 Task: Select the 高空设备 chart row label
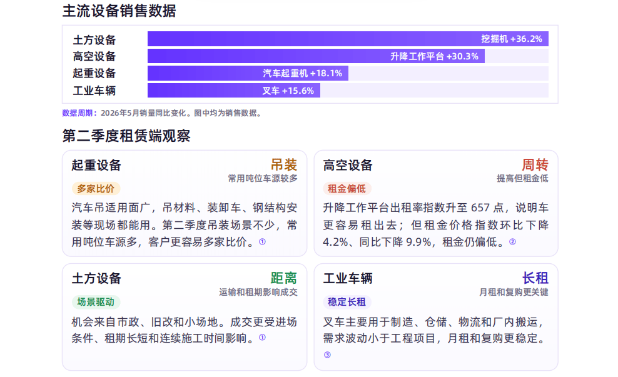click(x=94, y=56)
